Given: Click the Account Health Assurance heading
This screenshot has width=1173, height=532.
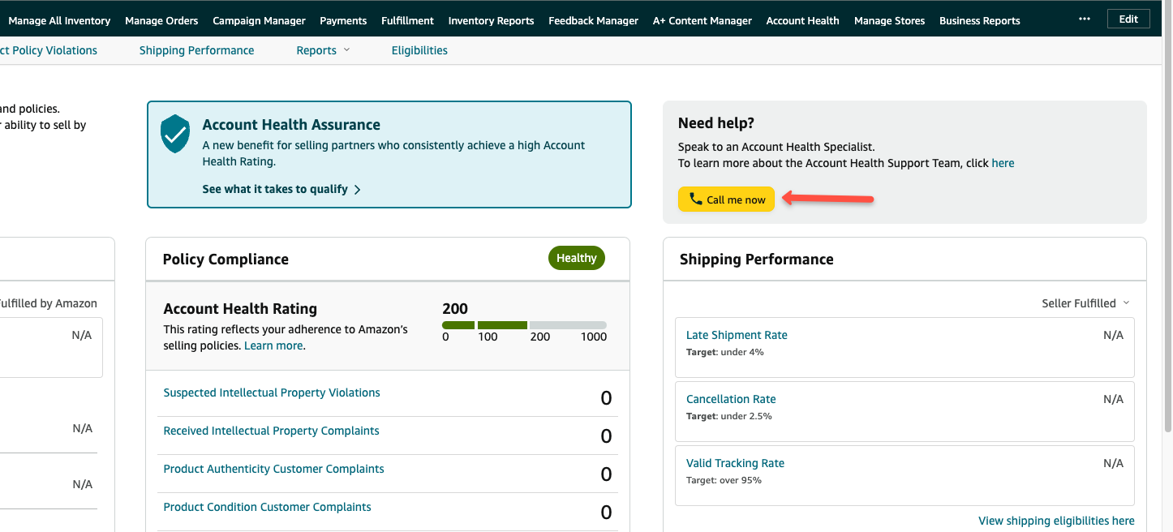Looking at the screenshot, I should tap(291, 125).
